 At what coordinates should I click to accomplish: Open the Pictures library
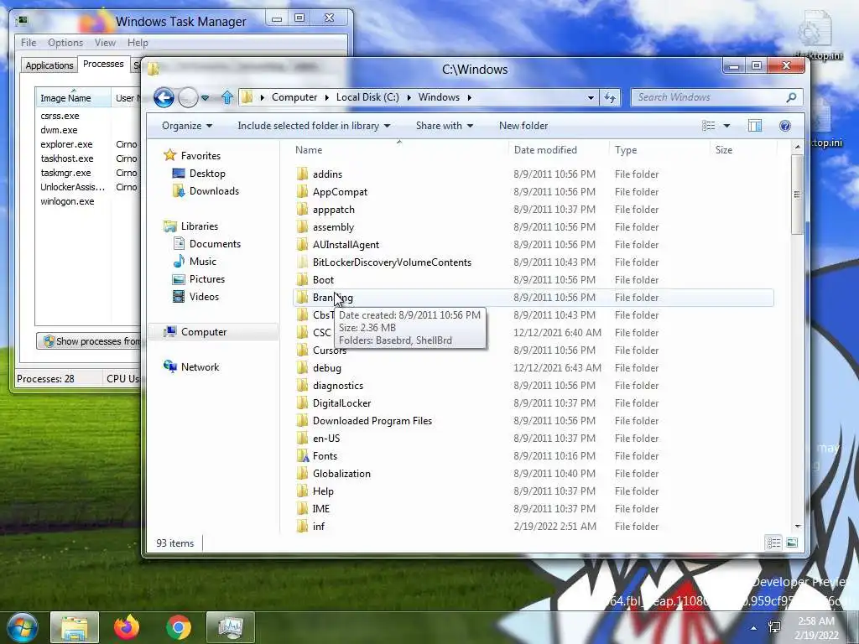pyautogui.click(x=206, y=279)
